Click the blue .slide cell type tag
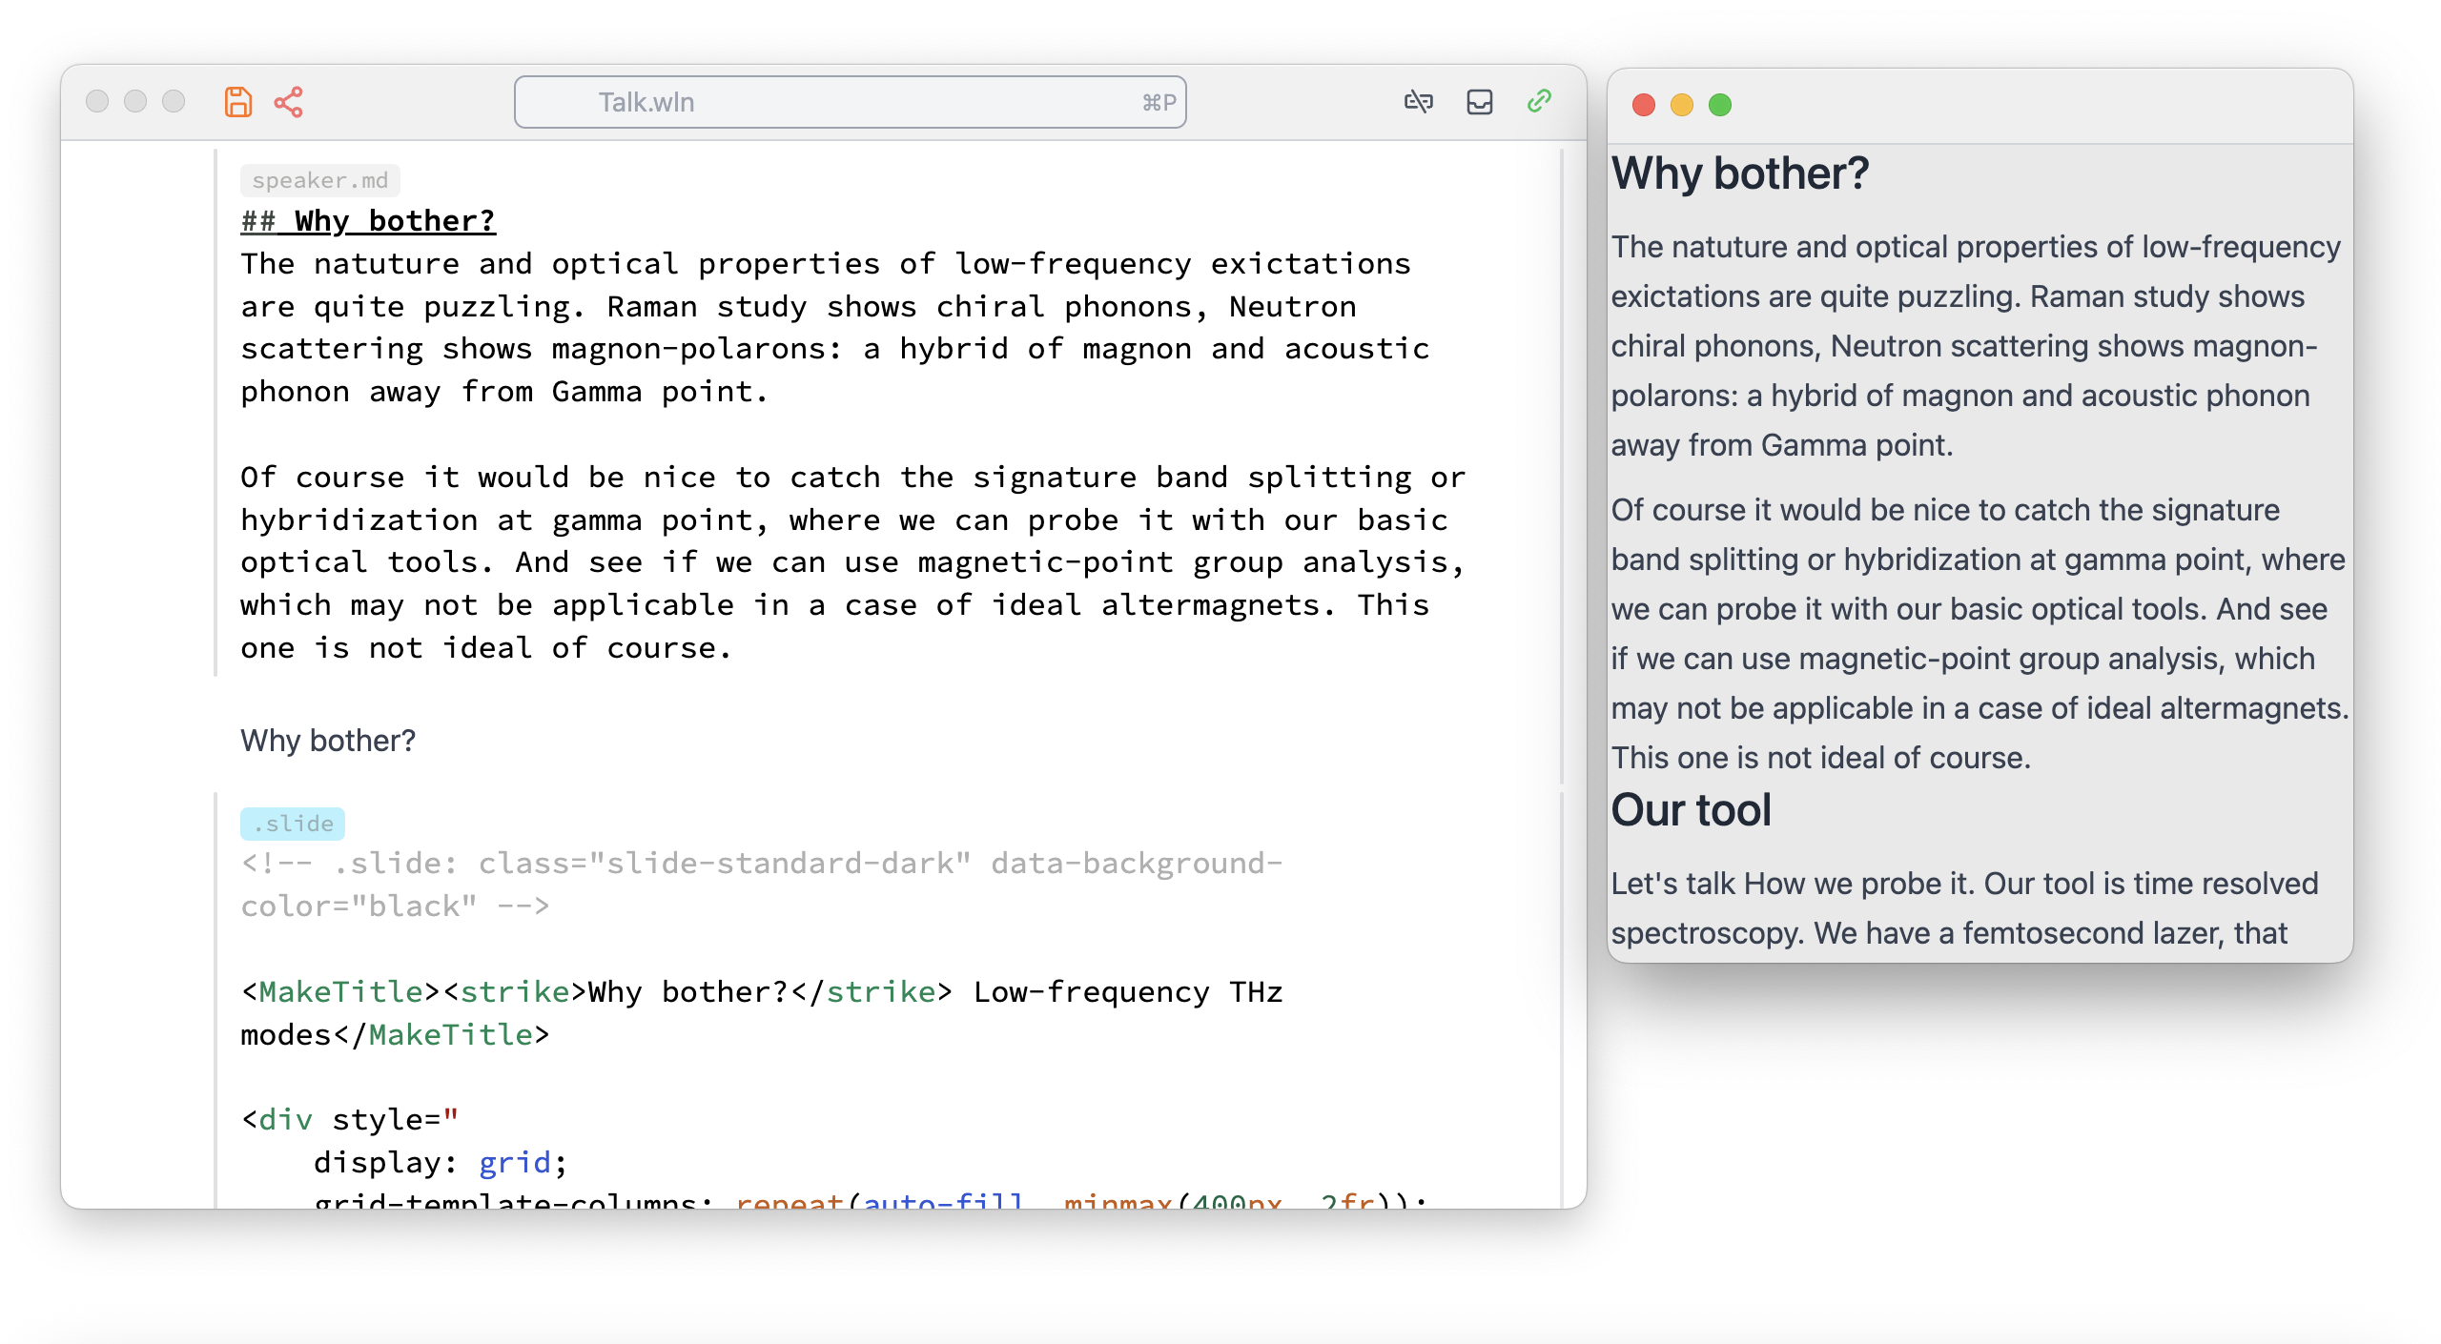 point(293,824)
